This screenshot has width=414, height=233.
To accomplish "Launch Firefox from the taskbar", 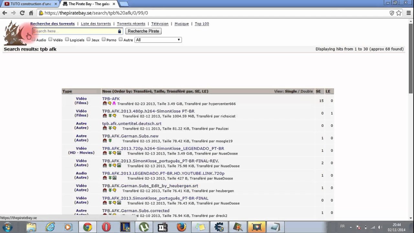I will click(181, 227).
